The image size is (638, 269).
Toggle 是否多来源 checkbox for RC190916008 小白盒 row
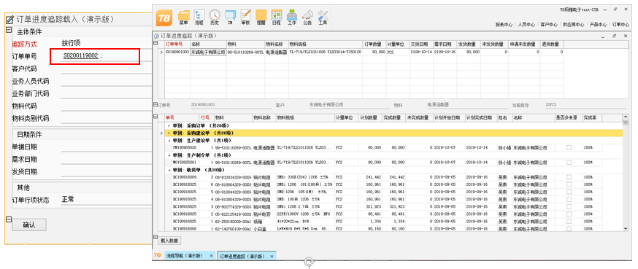point(569,229)
